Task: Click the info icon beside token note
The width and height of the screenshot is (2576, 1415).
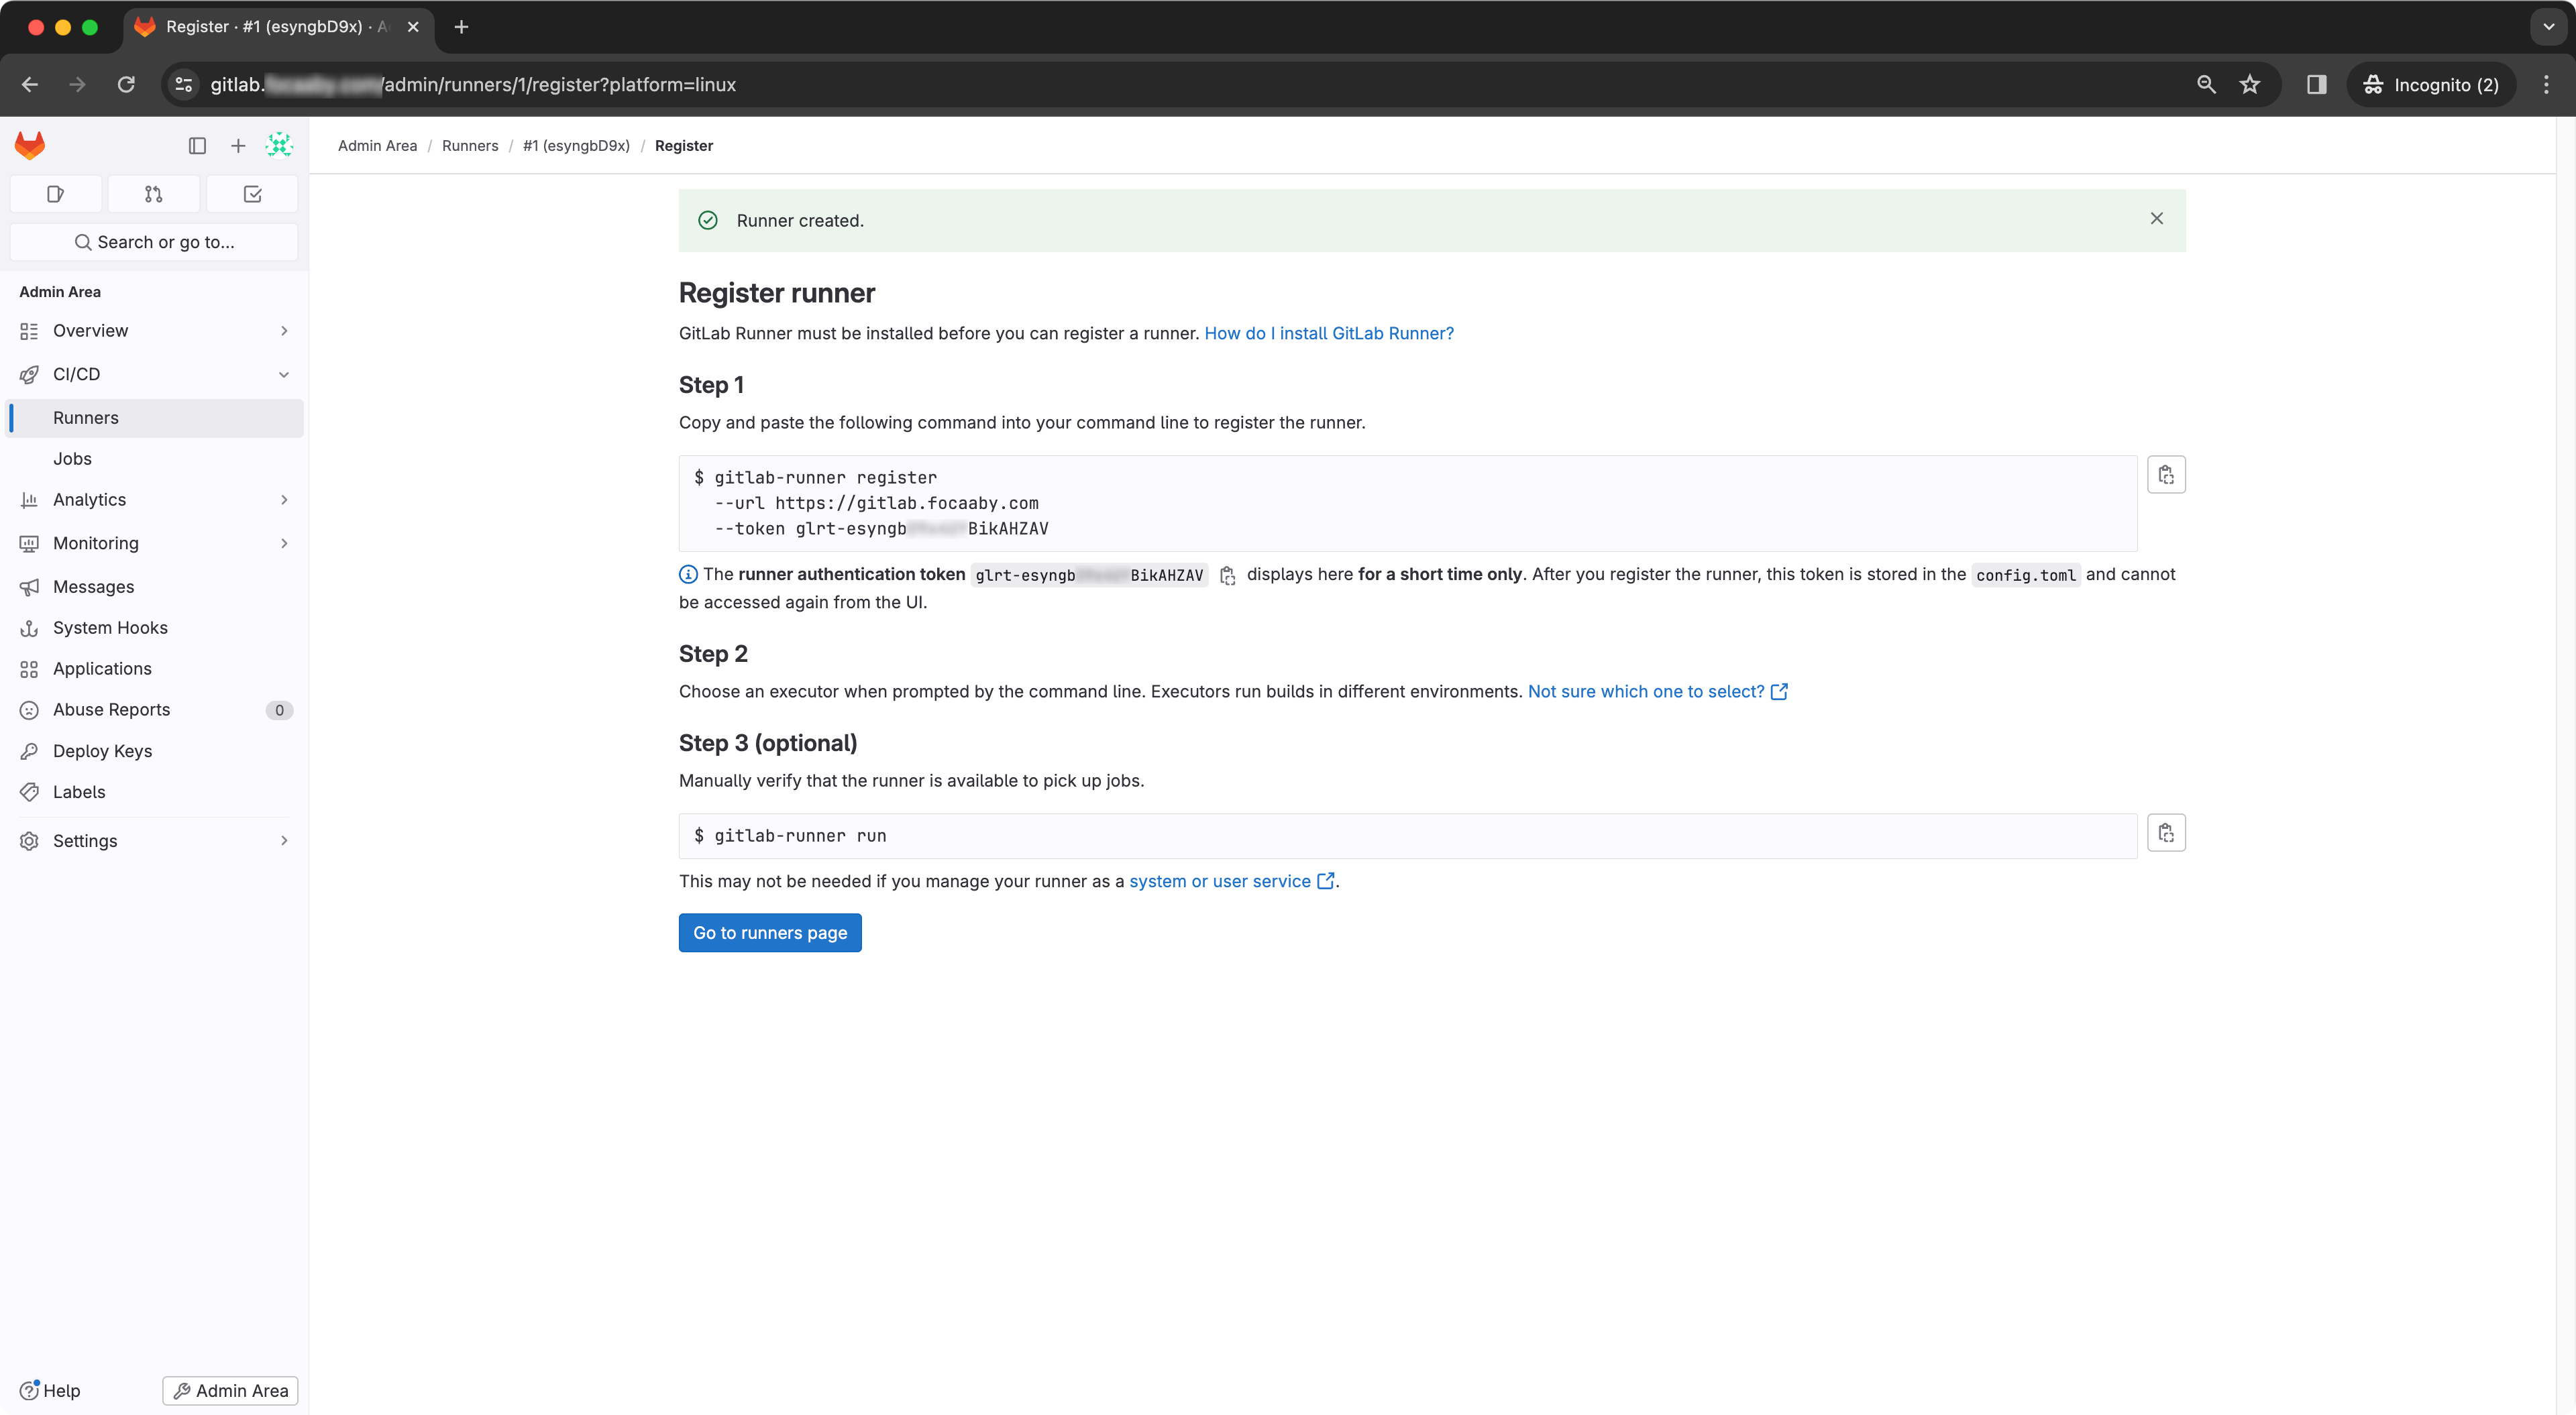Action: pos(688,575)
